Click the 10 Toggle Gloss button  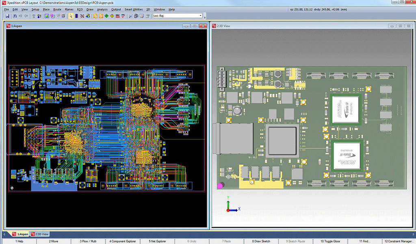330,241
